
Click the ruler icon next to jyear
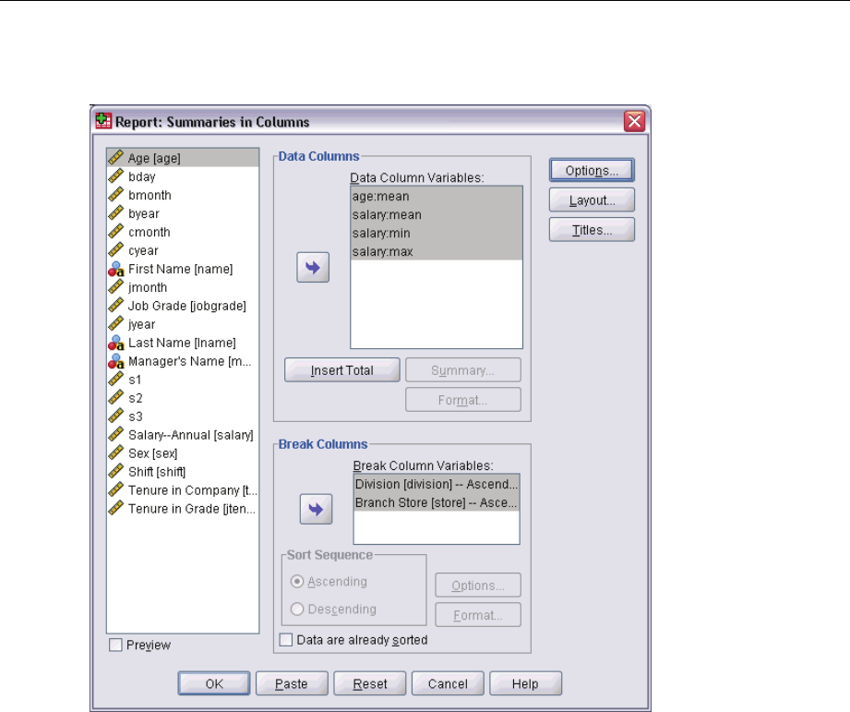(x=116, y=323)
